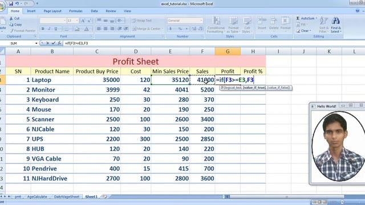Click the Enter checkmark in formula bar
Image resolution: width=365 pixels, height=205 pixels.
click(54, 43)
